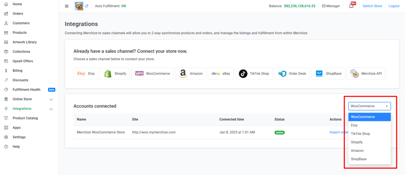This screenshot has height=175, width=405.
Task: Click the Orders pencil icon in sidebar
Action: pyautogui.click(x=6, y=14)
